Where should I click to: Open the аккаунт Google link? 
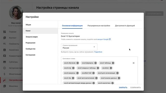[x=103, y=39]
